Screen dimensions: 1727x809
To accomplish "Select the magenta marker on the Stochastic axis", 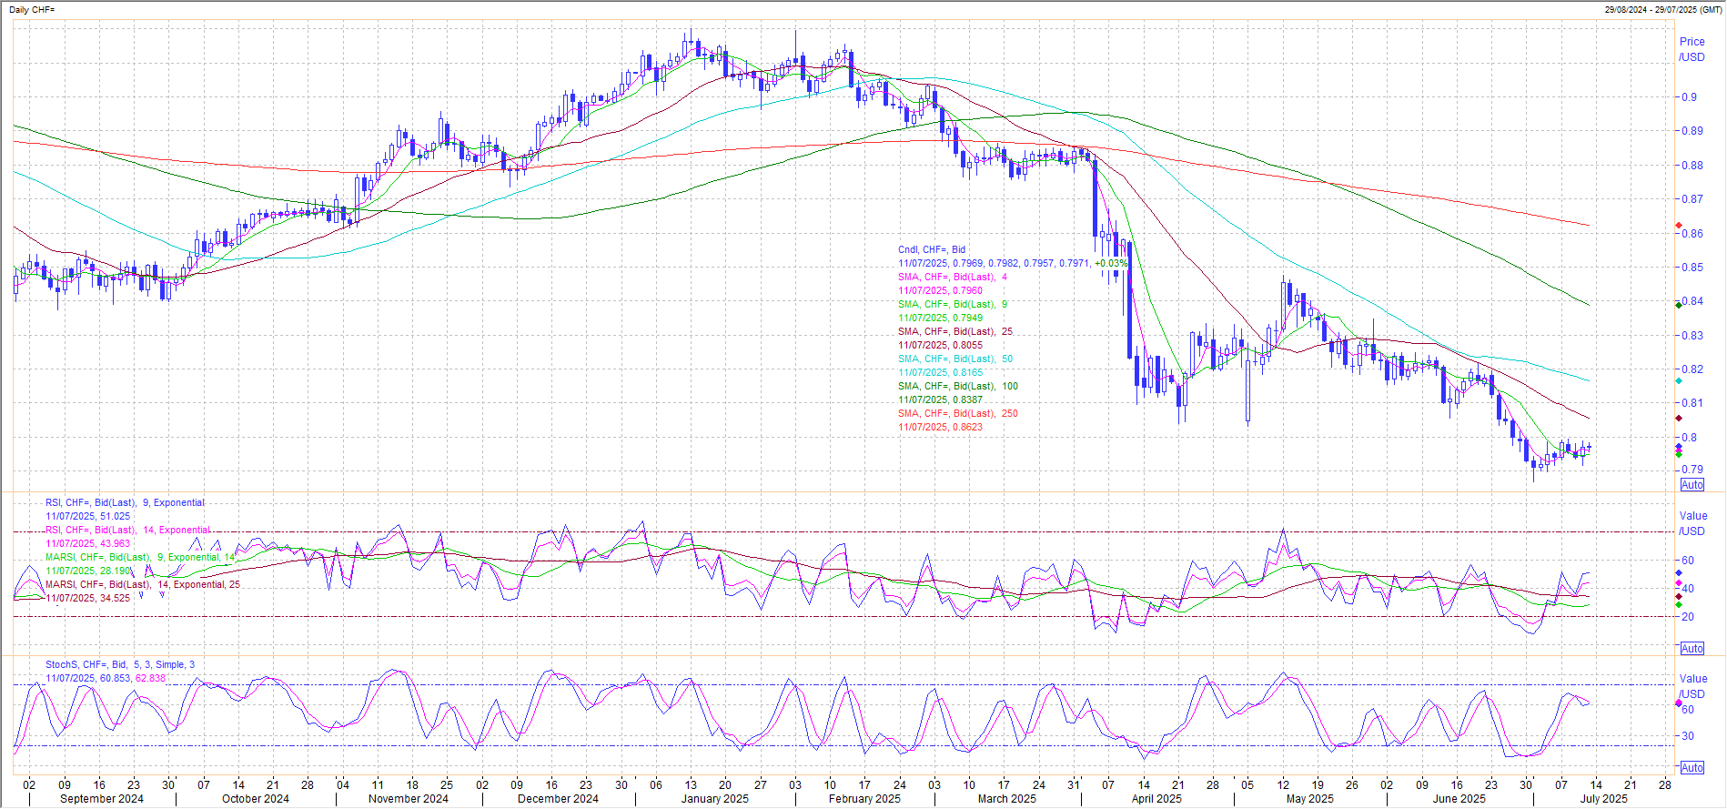I will (1679, 703).
